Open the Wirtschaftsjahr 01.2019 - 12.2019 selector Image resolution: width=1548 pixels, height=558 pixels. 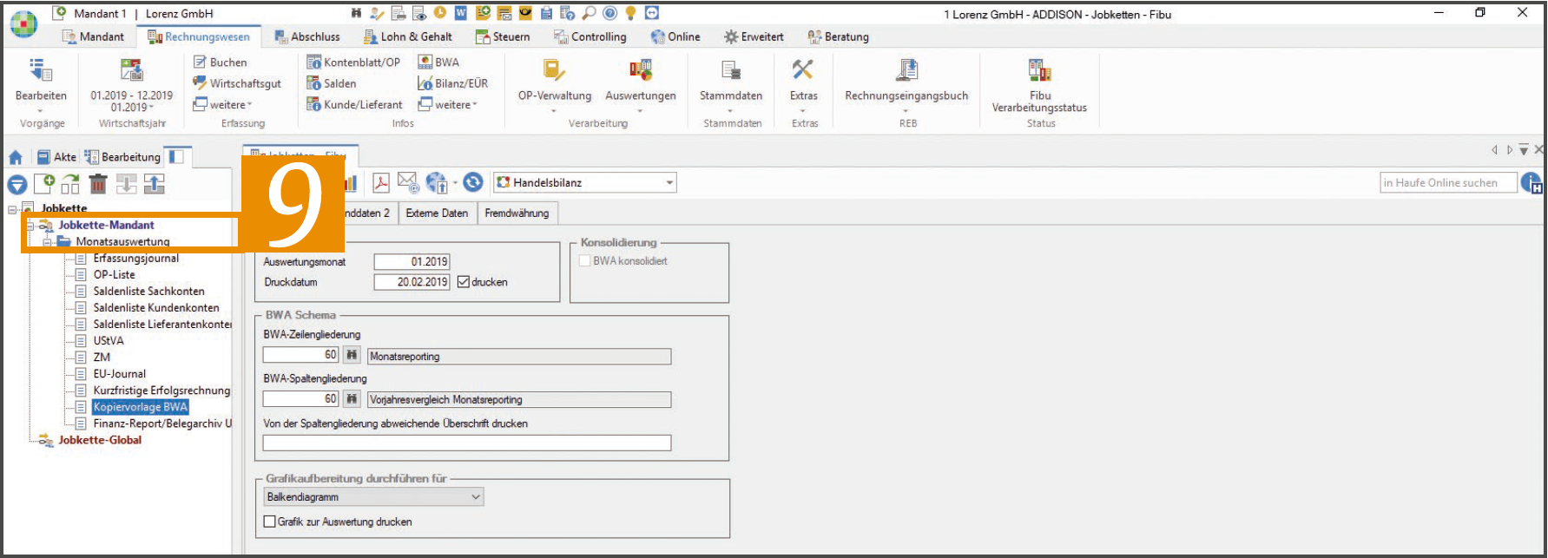132,84
